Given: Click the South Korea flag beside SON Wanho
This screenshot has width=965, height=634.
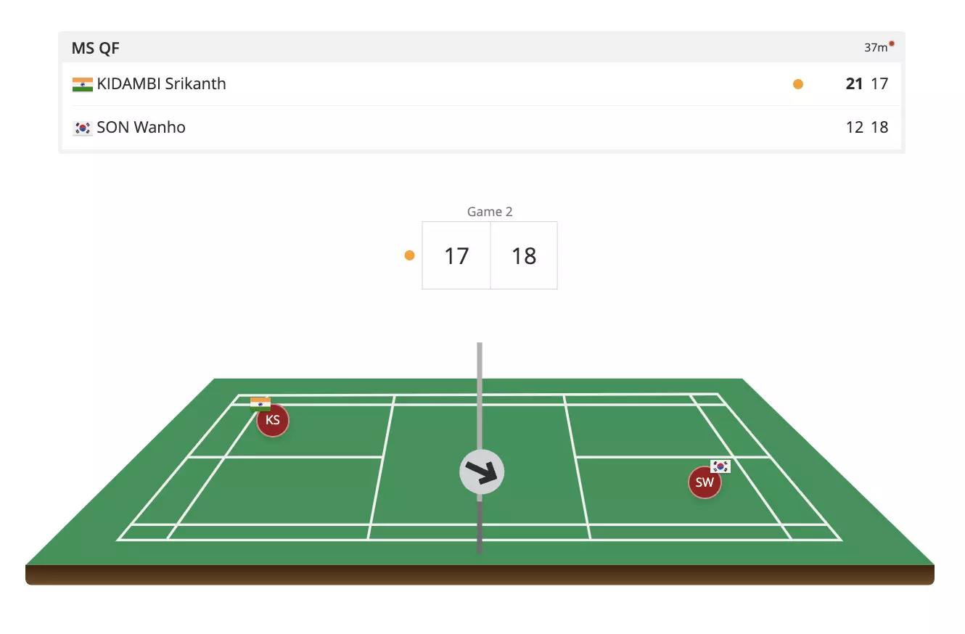Looking at the screenshot, I should pyautogui.click(x=83, y=128).
